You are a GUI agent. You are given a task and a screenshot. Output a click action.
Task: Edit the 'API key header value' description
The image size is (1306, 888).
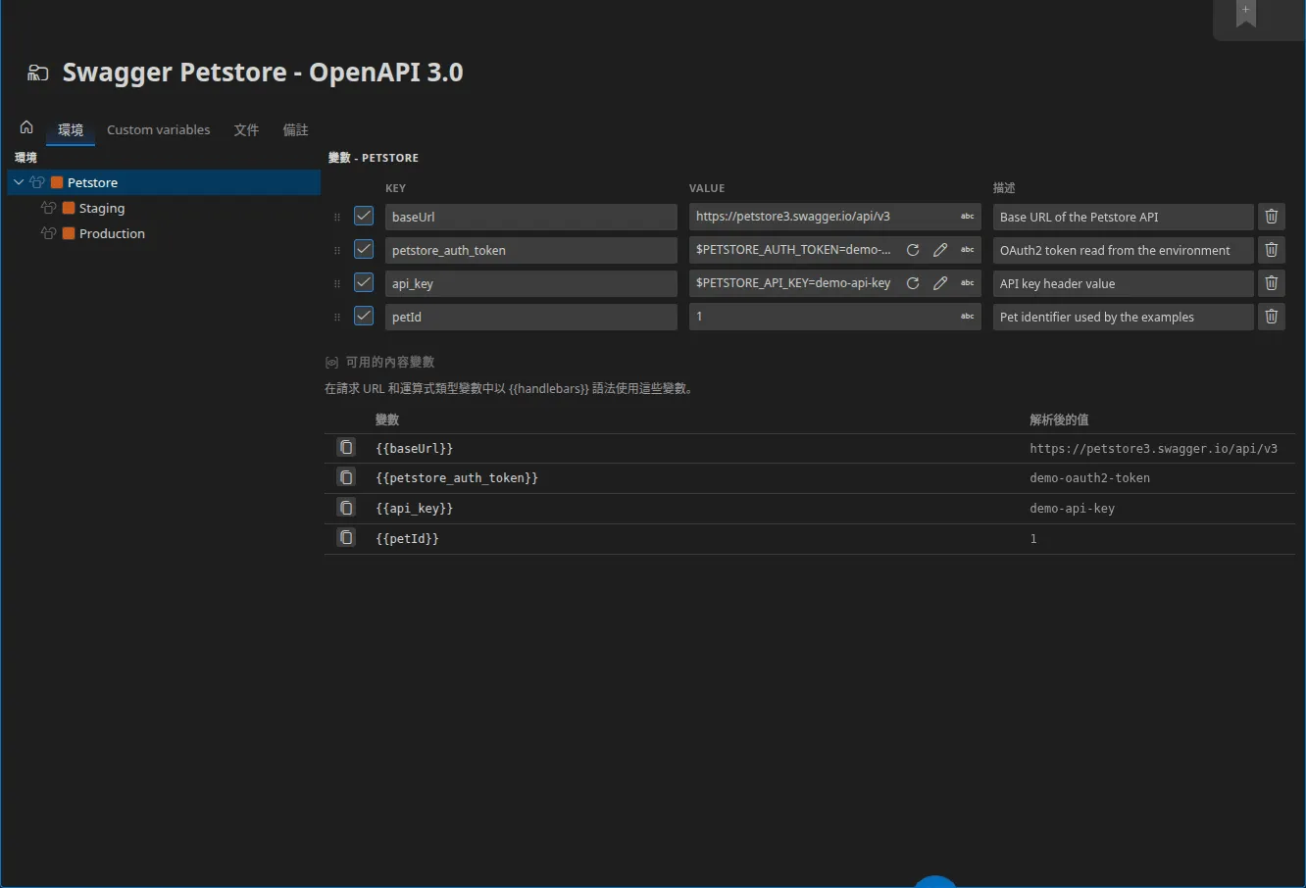click(x=1123, y=283)
